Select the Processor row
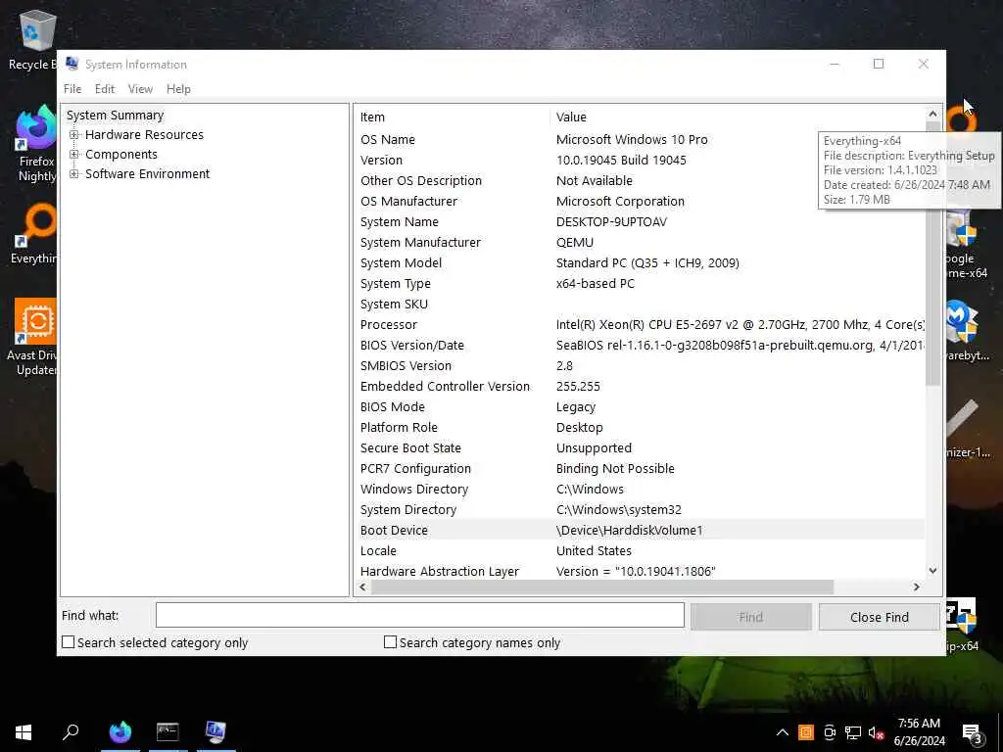This screenshot has width=1003, height=752. (x=640, y=325)
